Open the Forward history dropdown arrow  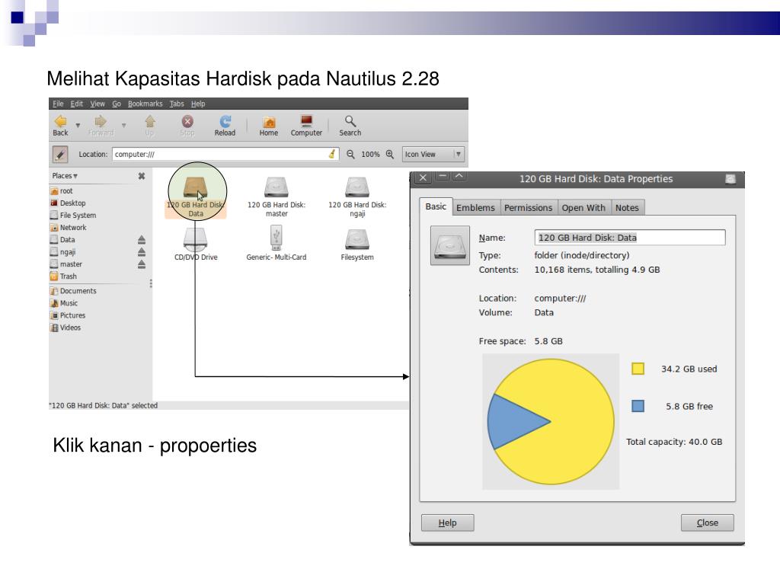tap(124, 126)
